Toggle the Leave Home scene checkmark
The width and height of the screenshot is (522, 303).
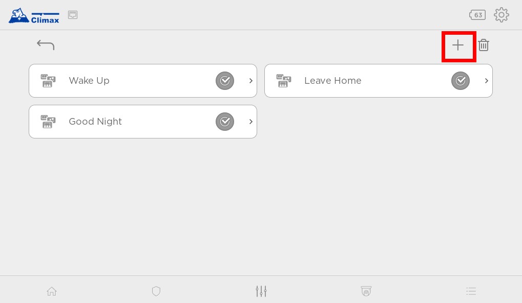tap(461, 81)
